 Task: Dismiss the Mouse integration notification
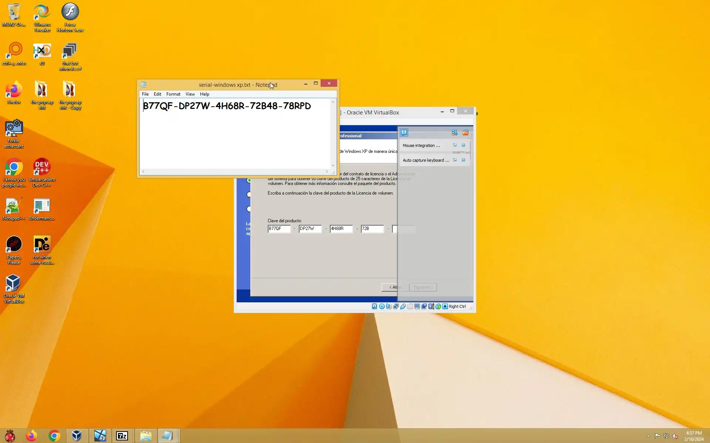click(x=463, y=145)
